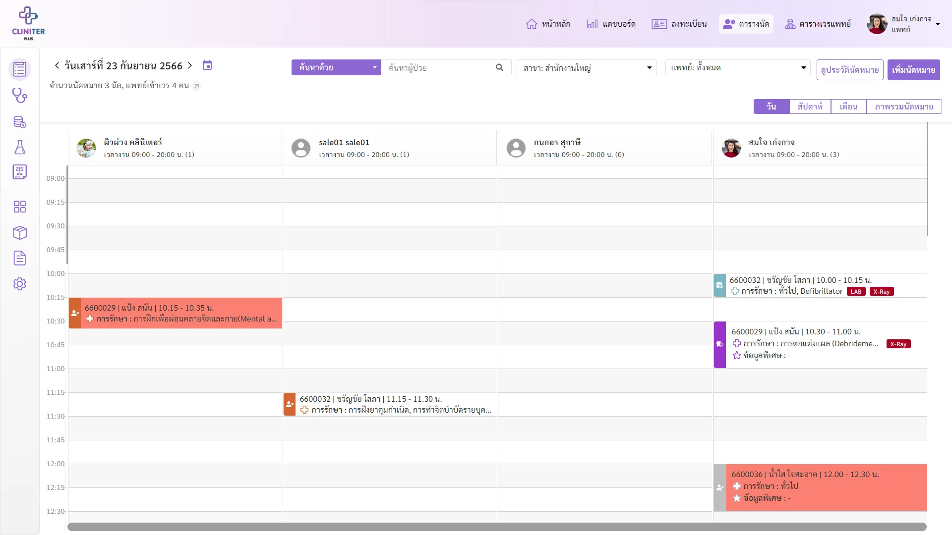
Task: Go to the previous day arrow
Action: coord(57,65)
